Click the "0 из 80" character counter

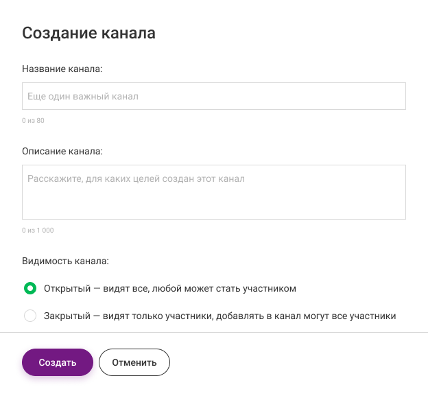33,121
